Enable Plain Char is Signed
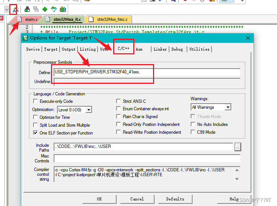This screenshot has width=277, height=206. 118,116
